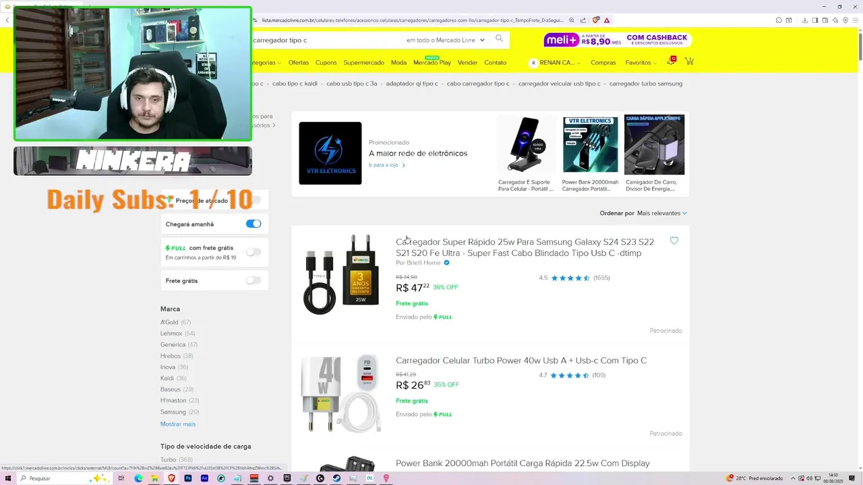The height and width of the screenshot is (485, 863).
Task: Open the Ordenar por Mais relevantes dropdown
Action: coord(662,213)
